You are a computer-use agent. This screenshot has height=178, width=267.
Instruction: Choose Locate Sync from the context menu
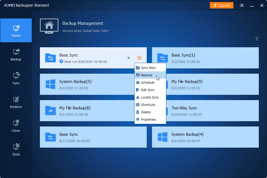tap(150, 97)
